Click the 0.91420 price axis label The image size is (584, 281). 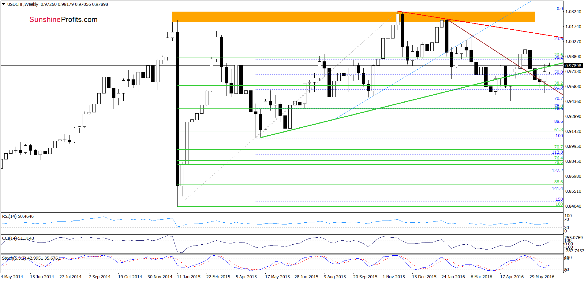[573, 131]
